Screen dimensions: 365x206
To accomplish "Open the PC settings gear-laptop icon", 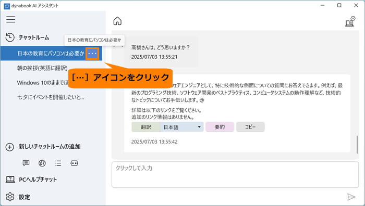I will (350, 21).
